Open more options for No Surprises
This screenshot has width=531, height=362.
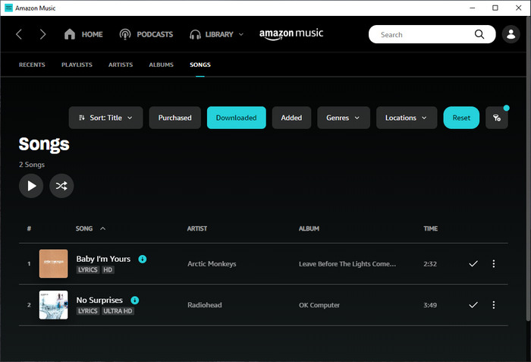(493, 305)
